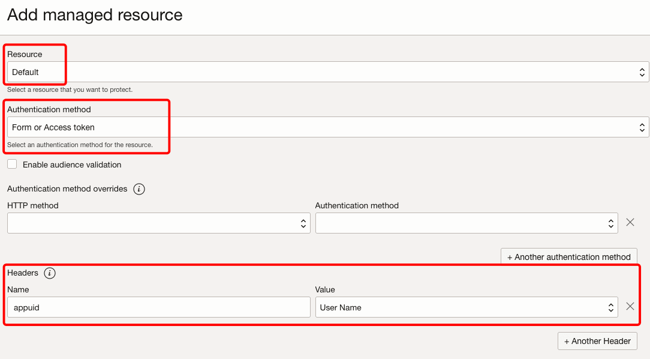The height and width of the screenshot is (359, 650).
Task: Remove the authentication method override row
Action: [x=630, y=222]
